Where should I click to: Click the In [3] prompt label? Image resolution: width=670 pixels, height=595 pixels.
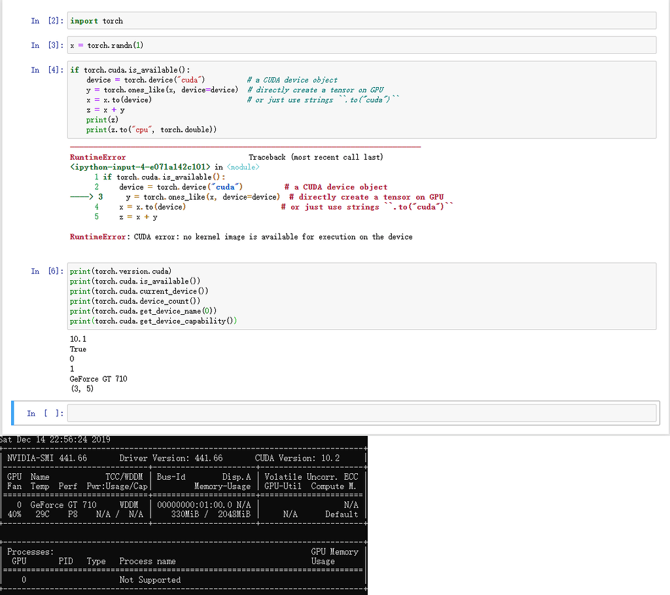click(48, 45)
